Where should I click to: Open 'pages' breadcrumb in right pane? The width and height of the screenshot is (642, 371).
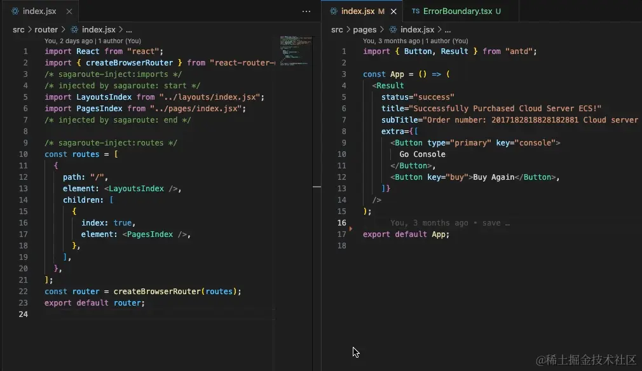364,29
